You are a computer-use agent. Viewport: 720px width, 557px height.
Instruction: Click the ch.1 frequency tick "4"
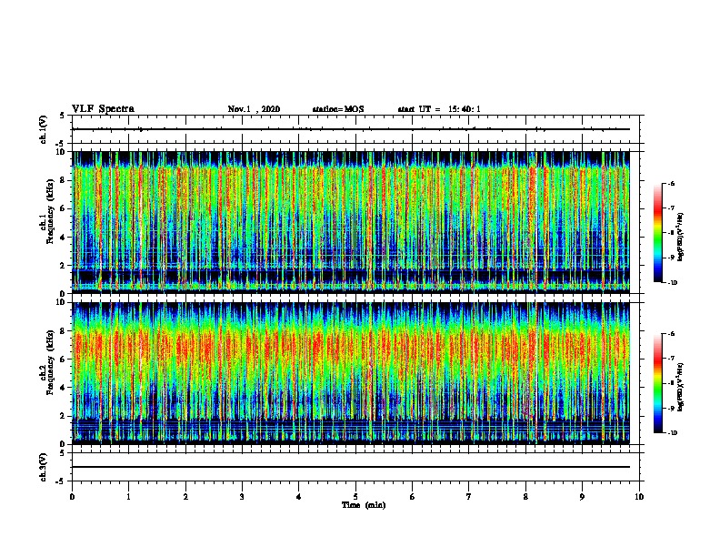tap(63, 238)
